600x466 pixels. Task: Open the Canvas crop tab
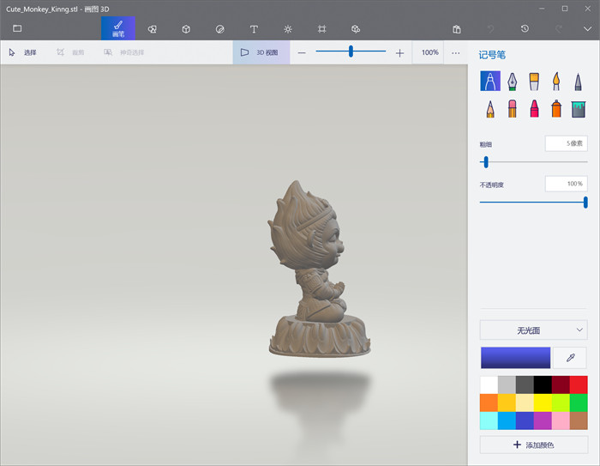(321, 29)
